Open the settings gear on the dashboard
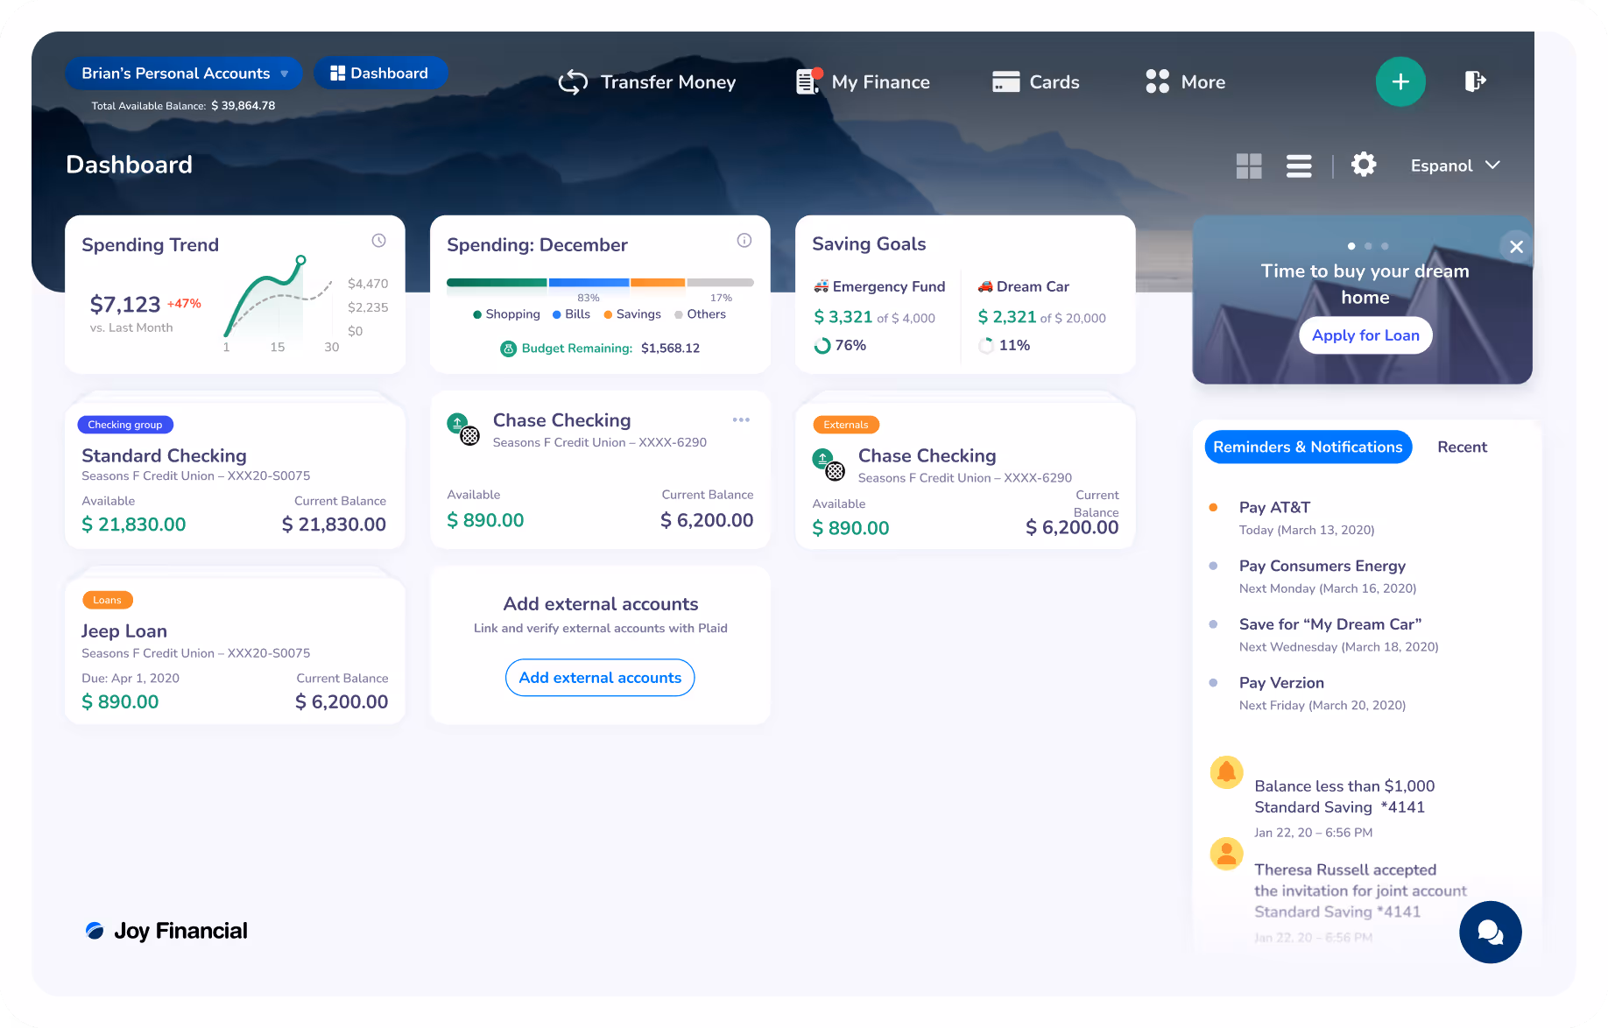 coord(1364,165)
